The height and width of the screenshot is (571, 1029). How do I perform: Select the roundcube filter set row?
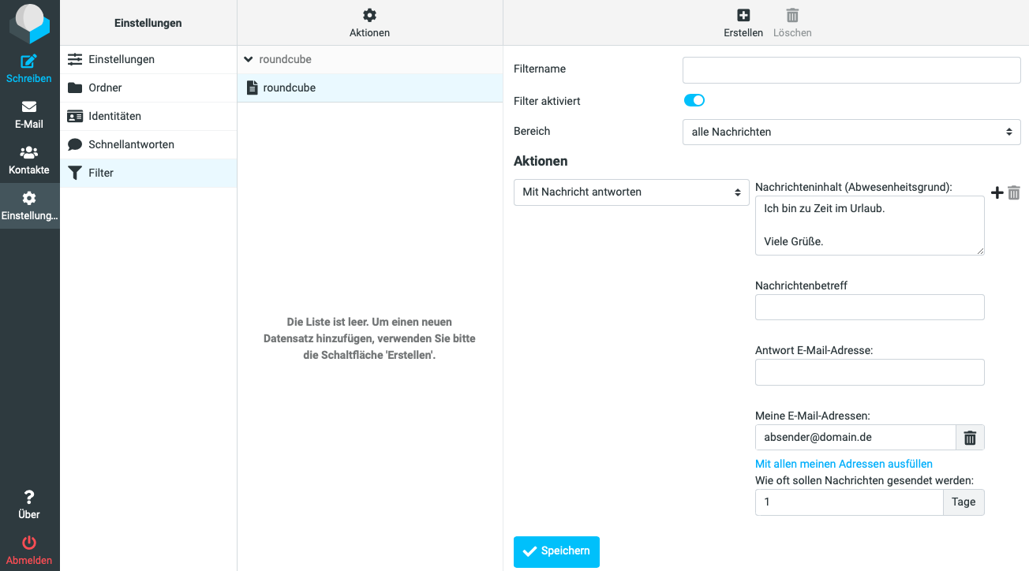pos(369,88)
